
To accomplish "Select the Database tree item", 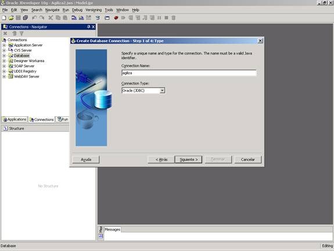I will [x=21, y=56].
